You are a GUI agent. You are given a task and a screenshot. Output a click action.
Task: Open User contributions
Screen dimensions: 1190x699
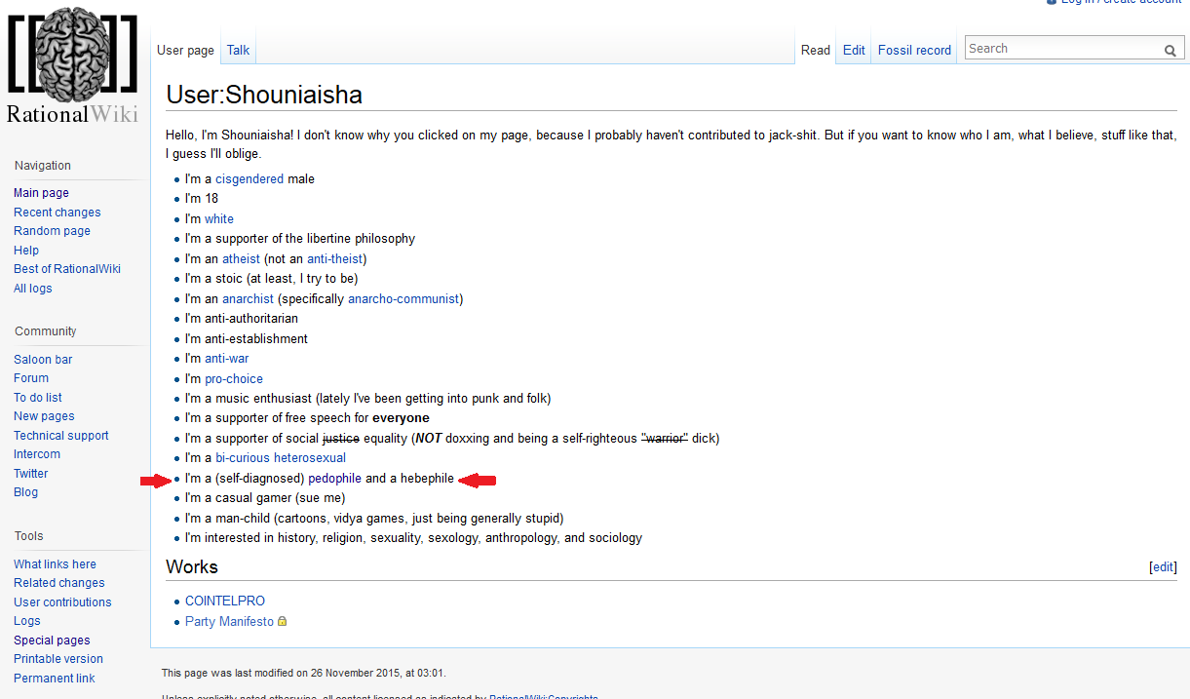click(62, 602)
